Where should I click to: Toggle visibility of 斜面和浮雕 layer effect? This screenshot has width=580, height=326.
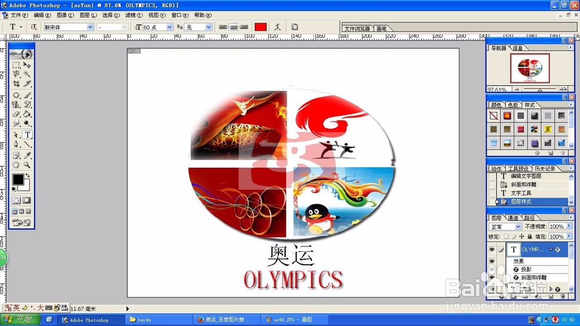click(492, 277)
